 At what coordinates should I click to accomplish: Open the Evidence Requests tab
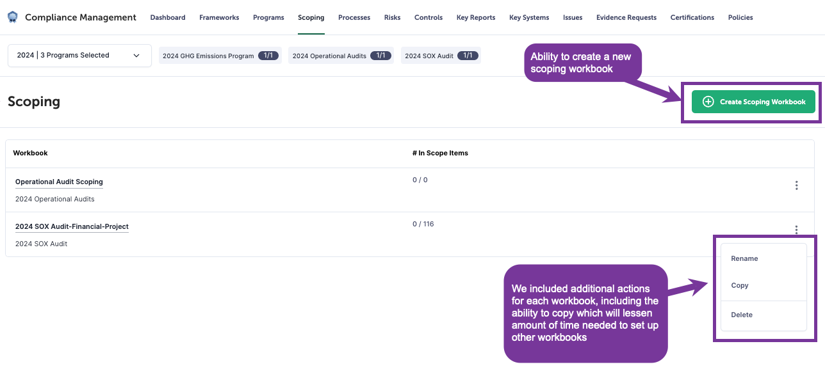[x=626, y=17]
